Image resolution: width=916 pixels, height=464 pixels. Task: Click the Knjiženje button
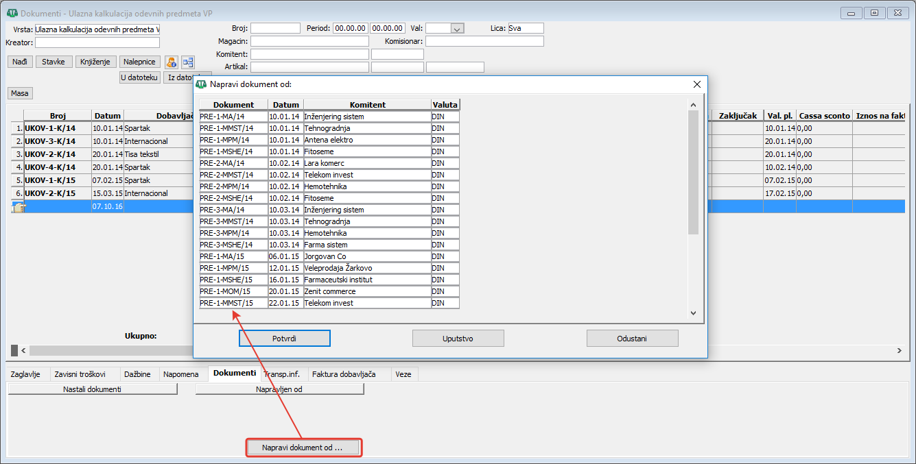pos(96,62)
